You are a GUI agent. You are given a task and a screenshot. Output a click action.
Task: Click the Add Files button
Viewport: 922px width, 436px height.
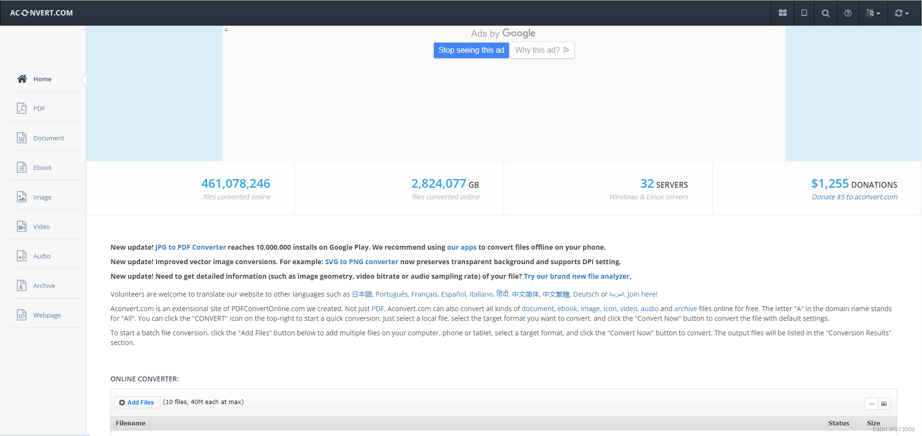coord(137,403)
